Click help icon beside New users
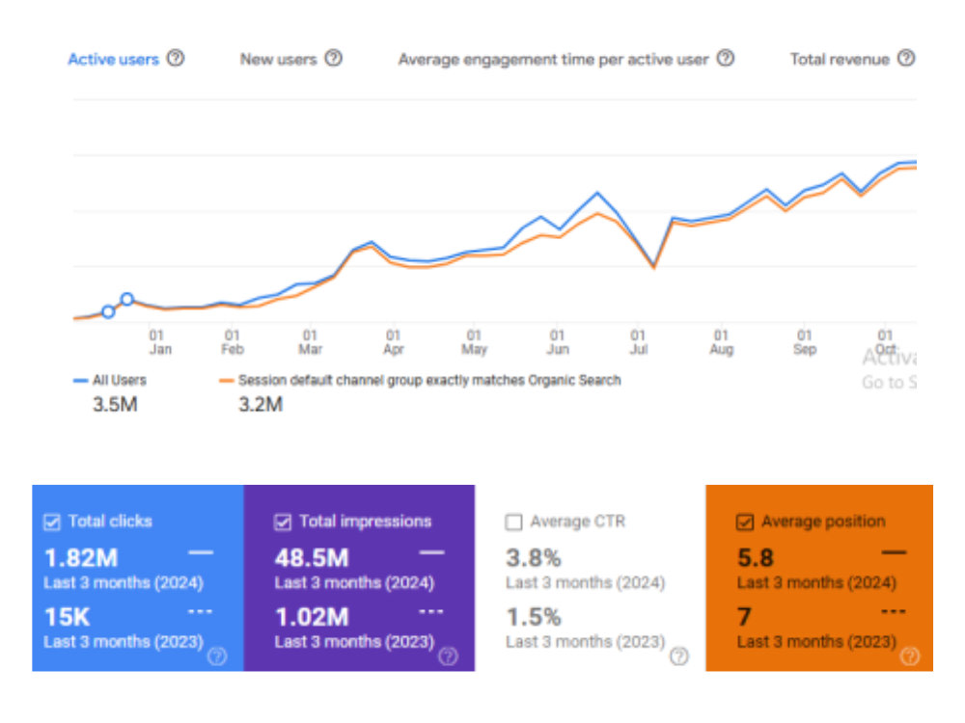This screenshot has width=965, height=723. [334, 59]
